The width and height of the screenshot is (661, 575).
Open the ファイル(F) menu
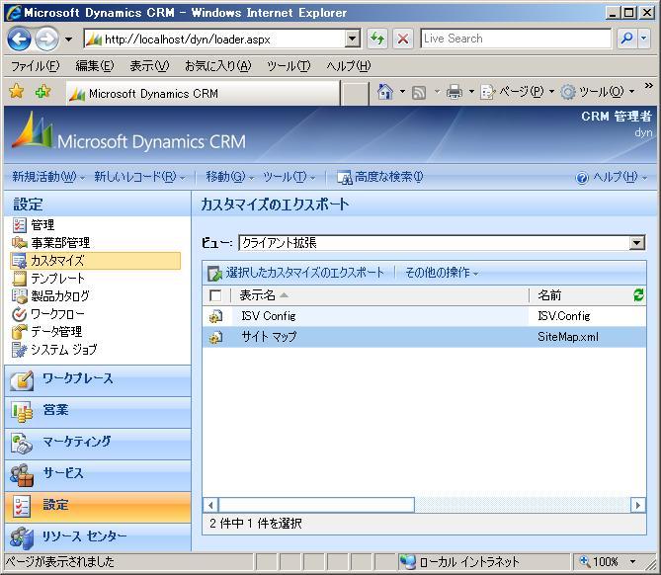[x=36, y=66]
